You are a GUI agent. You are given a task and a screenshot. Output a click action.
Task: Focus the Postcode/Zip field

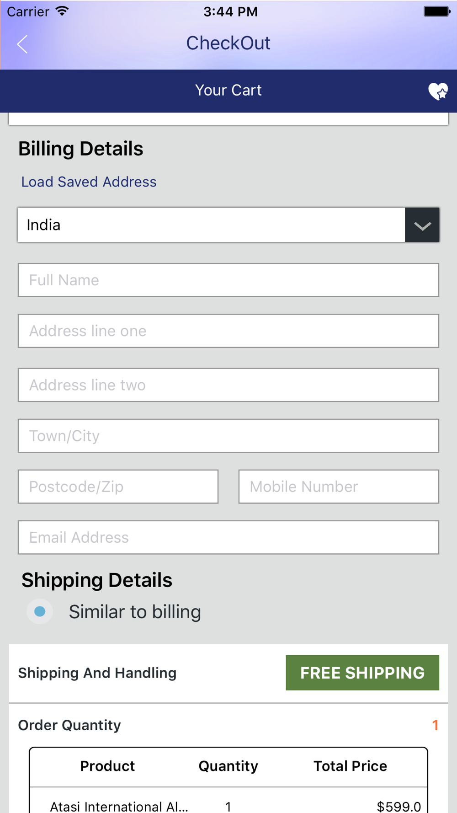[118, 487]
